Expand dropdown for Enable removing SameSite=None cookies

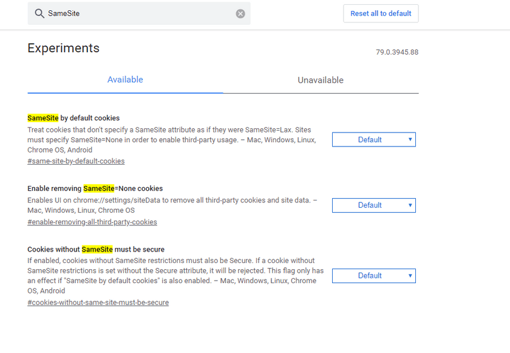[x=373, y=205]
